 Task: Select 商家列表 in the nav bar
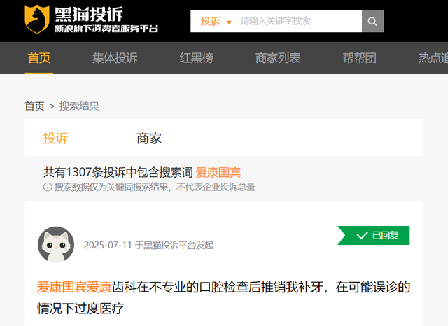pyautogui.click(x=278, y=58)
